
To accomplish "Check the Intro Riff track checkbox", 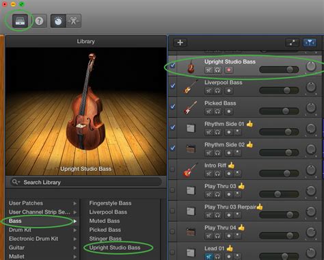I will pyautogui.click(x=172, y=169).
